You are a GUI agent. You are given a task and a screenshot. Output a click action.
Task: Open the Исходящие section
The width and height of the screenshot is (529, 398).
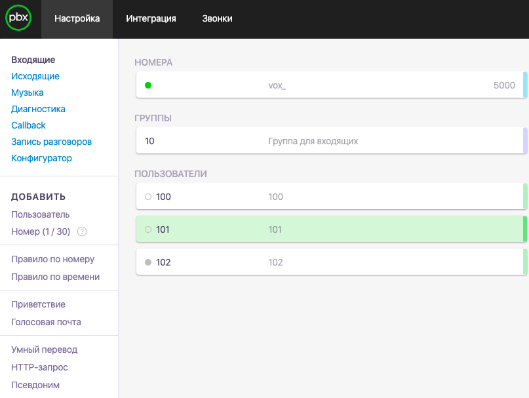tap(35, 76)
